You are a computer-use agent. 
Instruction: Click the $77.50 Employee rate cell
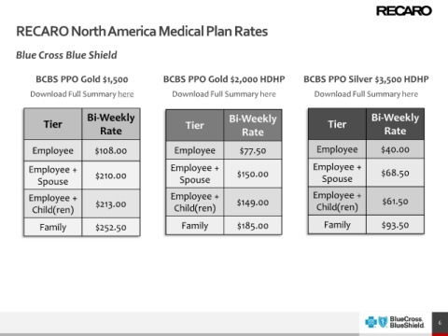pyautogui.click(x=253, y=150)
